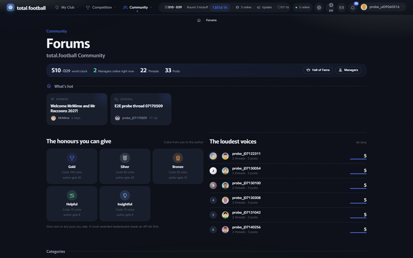
Task: Click probe_ui09060516 profile avatar
Action: [364, 7]
